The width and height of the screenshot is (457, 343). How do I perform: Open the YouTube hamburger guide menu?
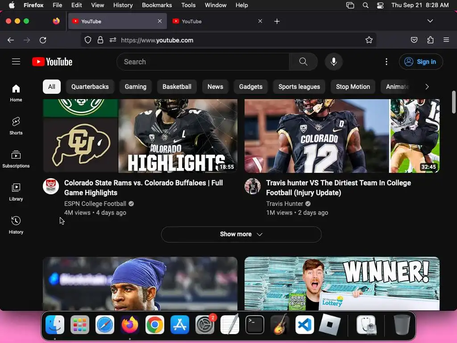click(16, 62)
